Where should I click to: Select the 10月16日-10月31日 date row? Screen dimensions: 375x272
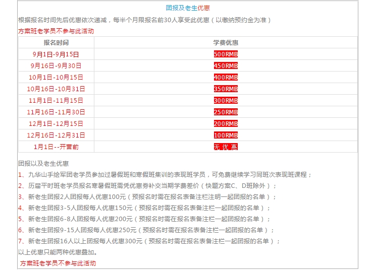point(56,89)
